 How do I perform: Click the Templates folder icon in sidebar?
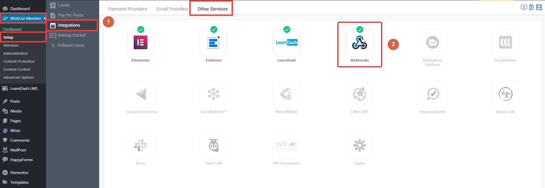5,182
